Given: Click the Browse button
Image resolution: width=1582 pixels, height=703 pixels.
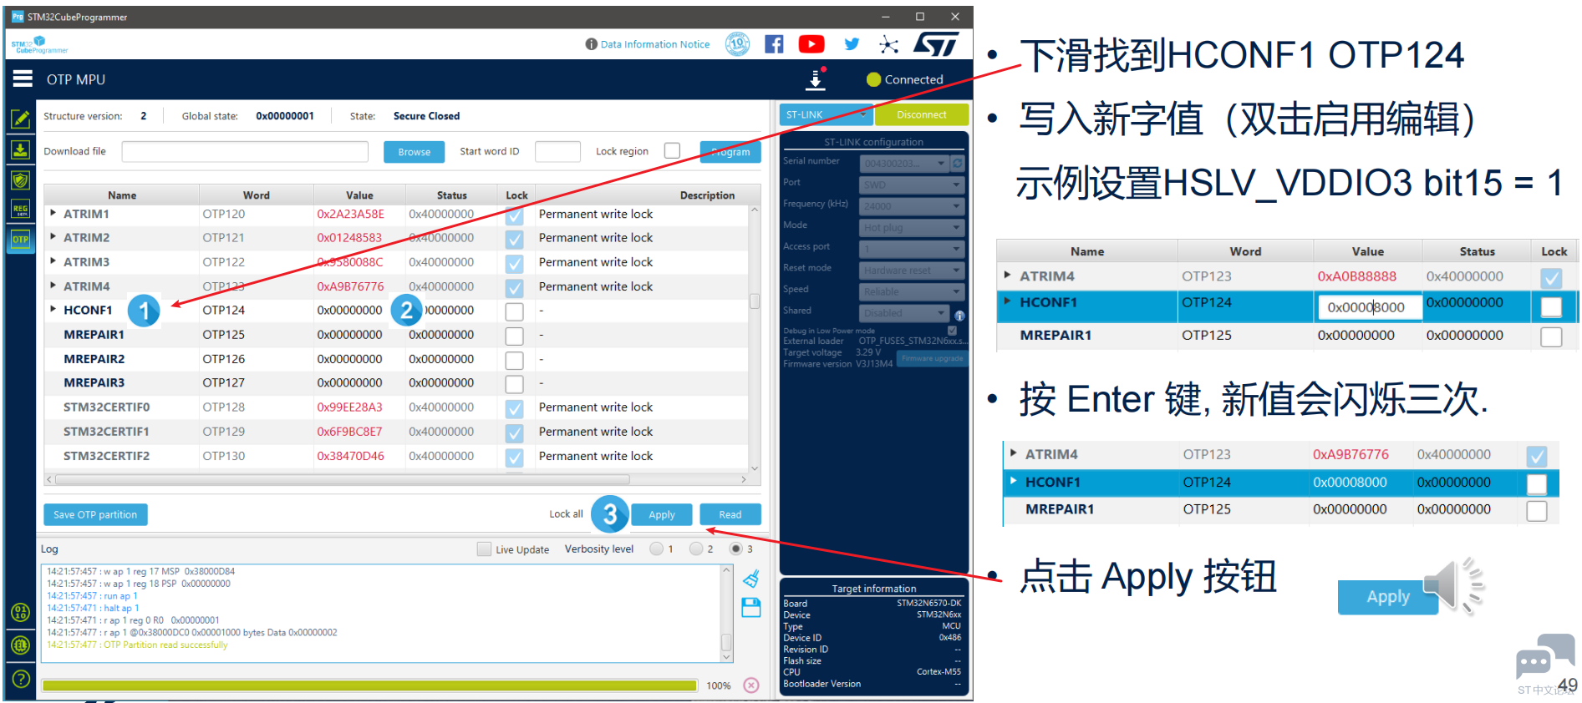Looking at the screenshot, I should (415, 152).
